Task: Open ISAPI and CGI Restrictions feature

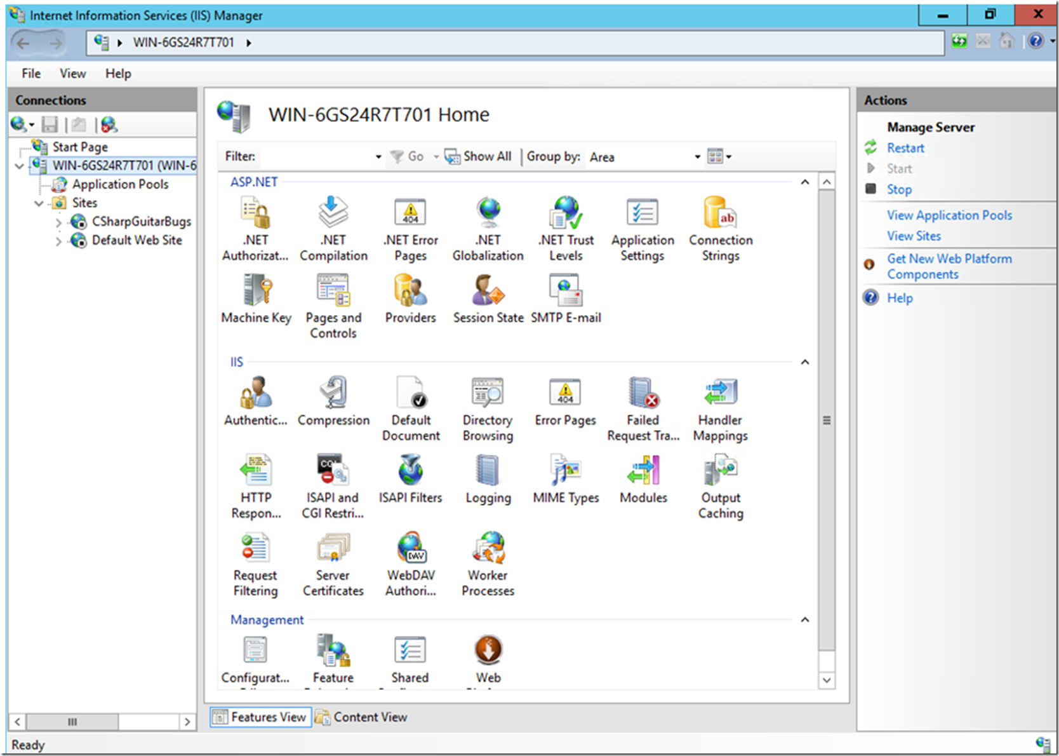Action: [333, 487]
